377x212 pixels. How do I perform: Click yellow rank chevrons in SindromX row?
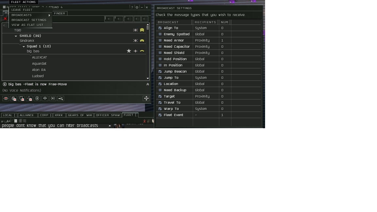tap(142, 41)
